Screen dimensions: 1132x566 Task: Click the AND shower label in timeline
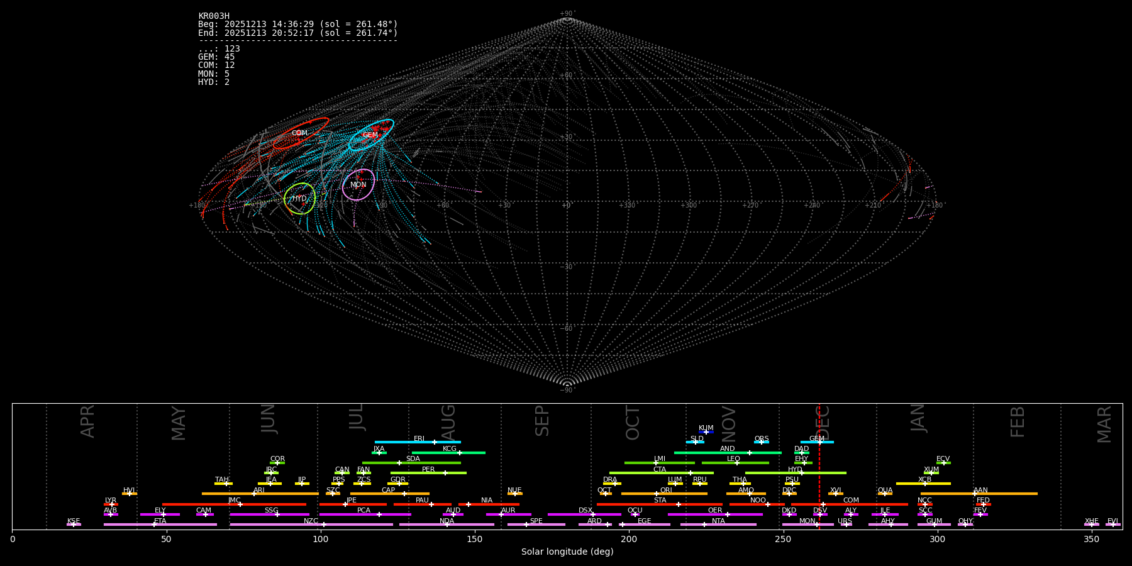tap(727, 449)
